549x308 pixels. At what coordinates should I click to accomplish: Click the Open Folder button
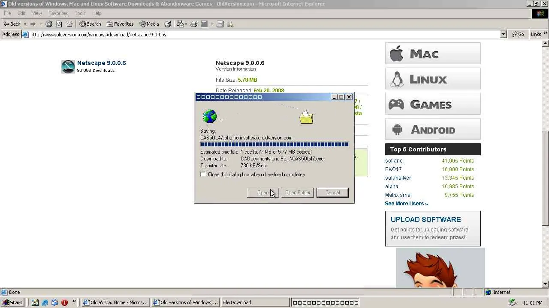(x=298, y=192)
